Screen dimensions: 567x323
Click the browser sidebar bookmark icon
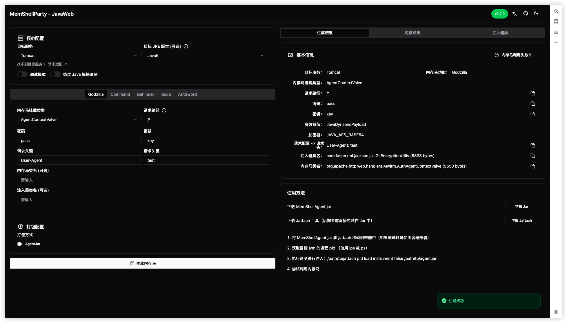556,21
